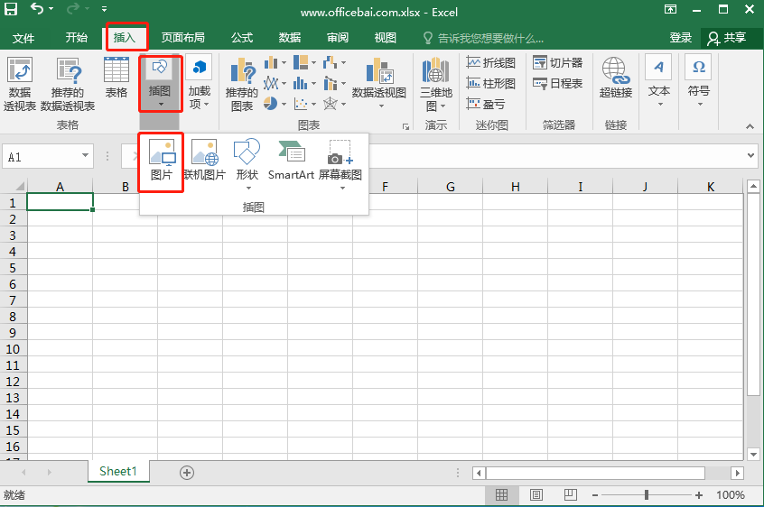Open Quick Access Toolbar customize arrow
The image size is (764, 507).
104,9
